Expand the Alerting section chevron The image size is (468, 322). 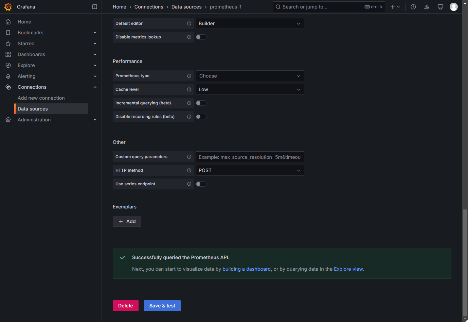95,76
